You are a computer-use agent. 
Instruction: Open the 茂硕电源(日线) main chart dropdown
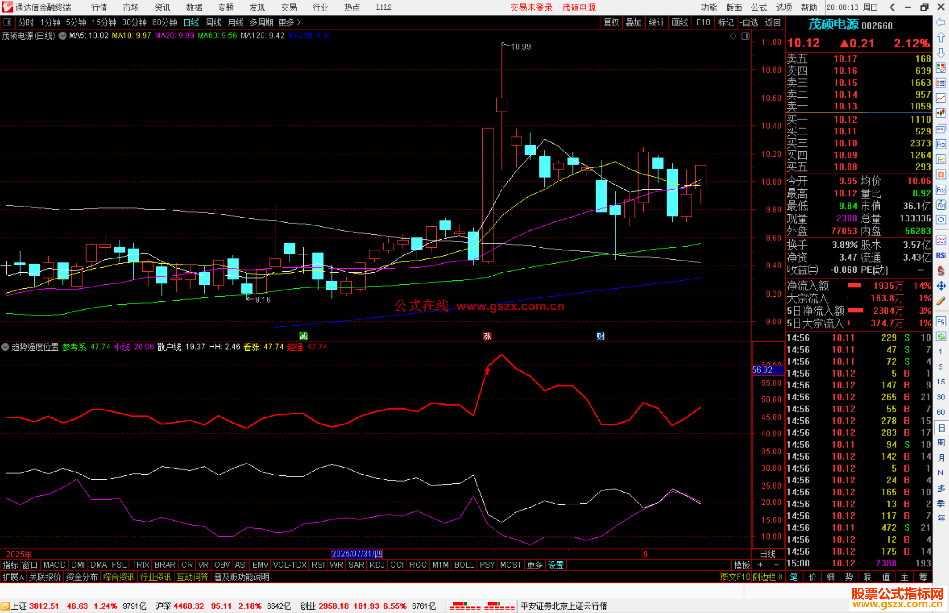pos(63,36)
